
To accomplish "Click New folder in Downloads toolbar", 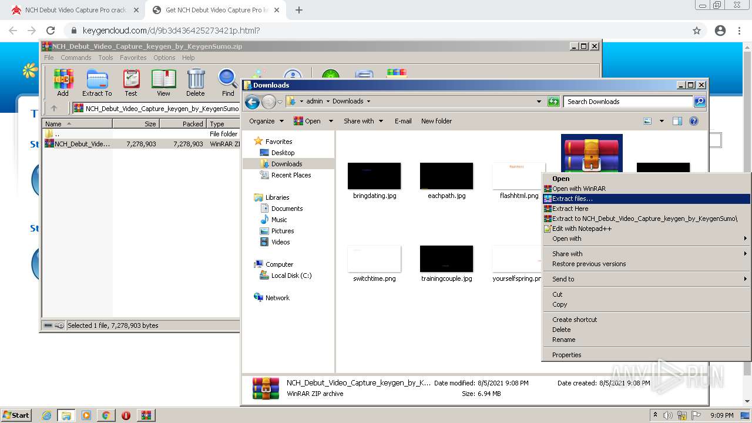I will click(x=437, y=121).
